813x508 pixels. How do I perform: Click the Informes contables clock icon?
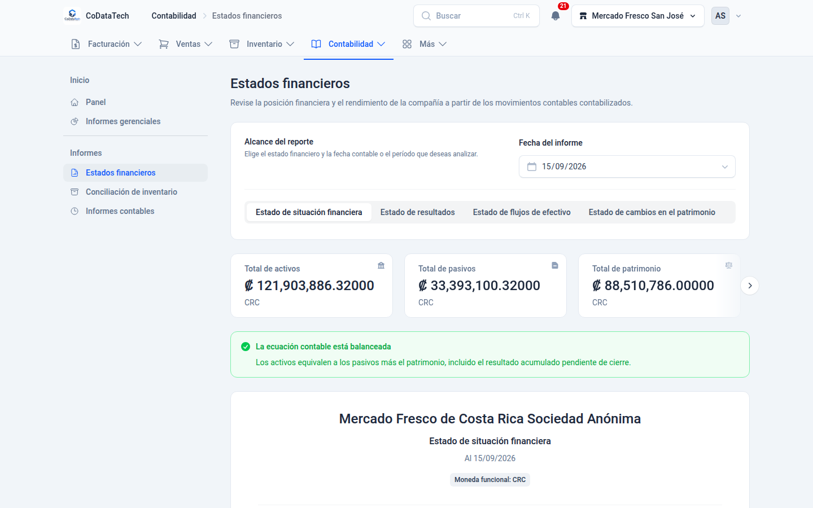click(x=75, y=211)
